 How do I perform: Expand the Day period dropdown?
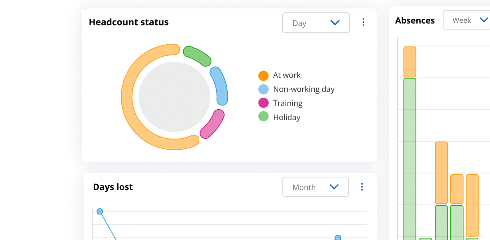pyautogui.click(x=316, y=23)
